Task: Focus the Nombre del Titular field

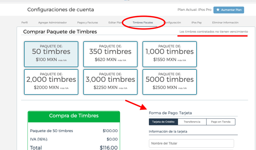Action: pos(192,143)
